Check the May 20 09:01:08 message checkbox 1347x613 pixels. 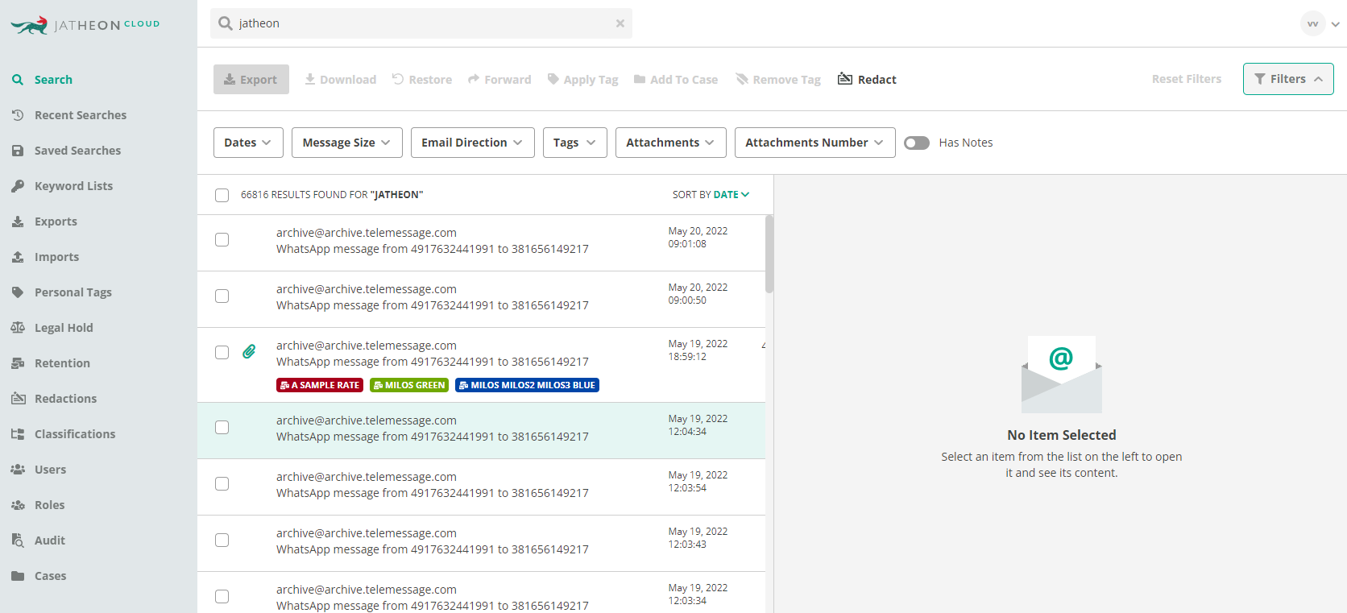coord(222,239)
